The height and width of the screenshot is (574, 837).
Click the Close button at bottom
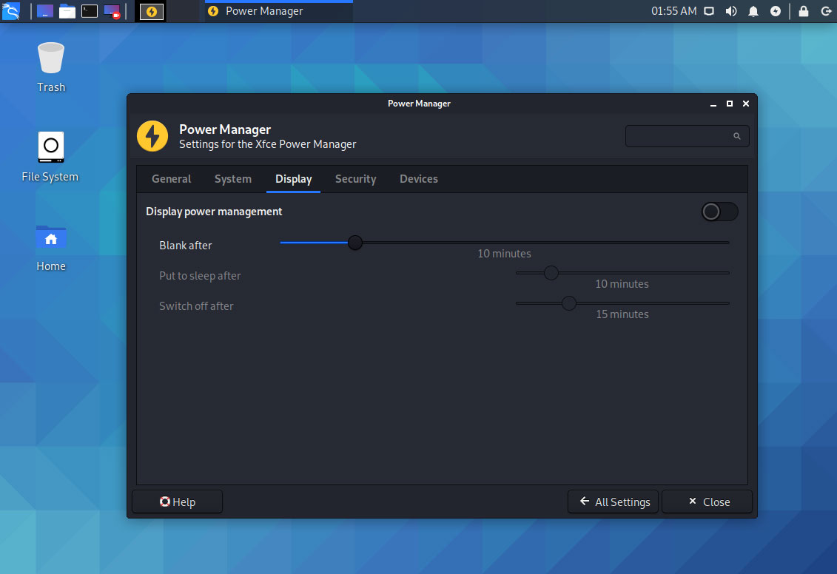(707, 502)
